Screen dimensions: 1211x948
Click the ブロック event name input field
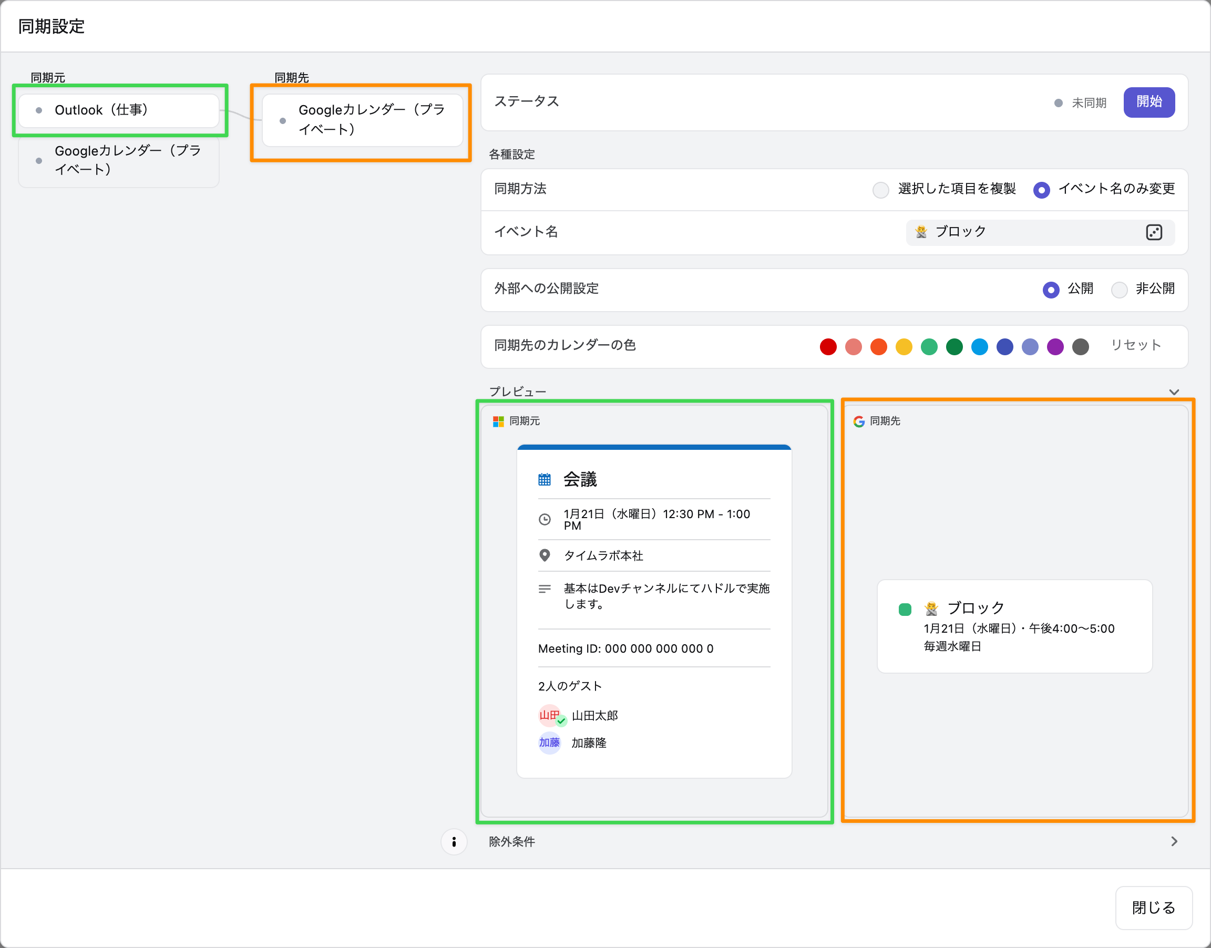click(x=1041, y=232)
